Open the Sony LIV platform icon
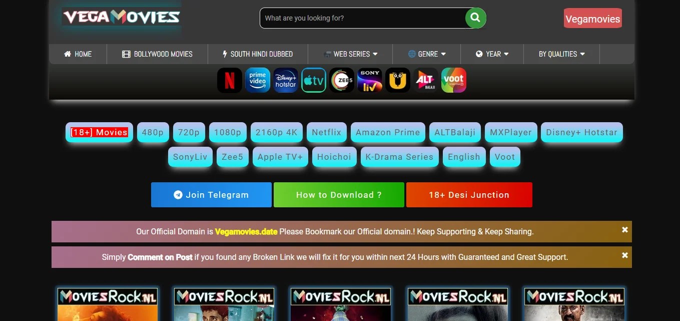Viewport: 680px width, 321px height. pyautogui.click(x=370, y=80)
